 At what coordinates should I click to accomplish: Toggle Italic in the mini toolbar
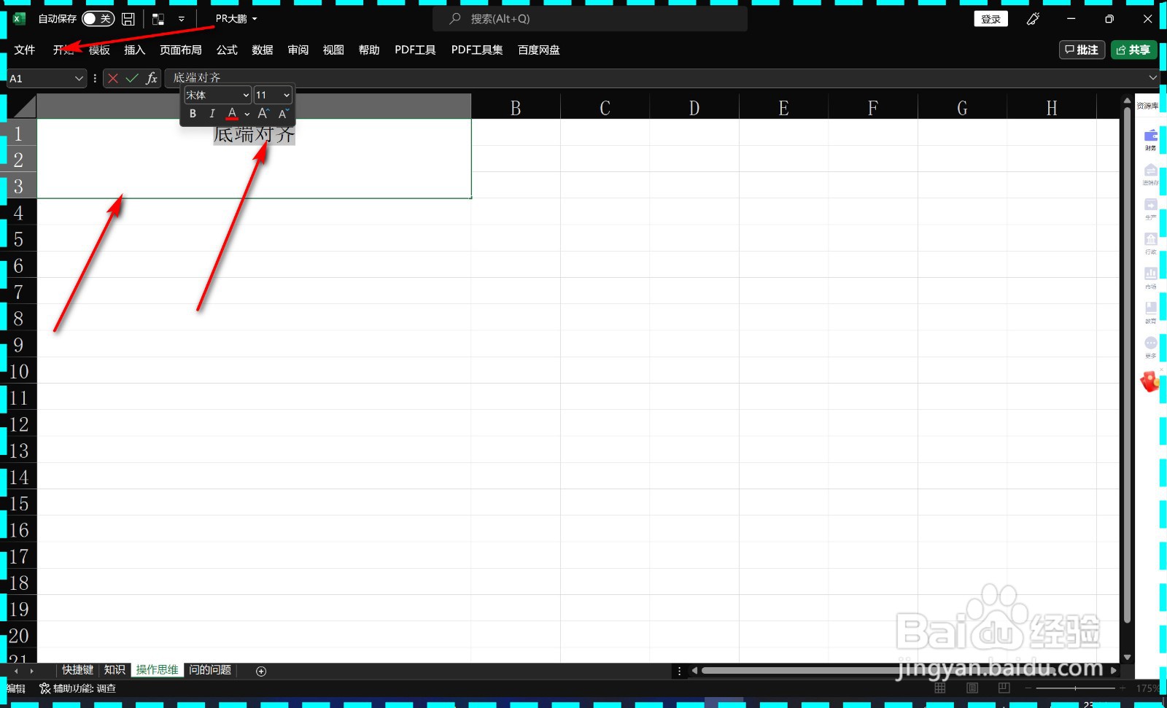(x=212, y=114)
